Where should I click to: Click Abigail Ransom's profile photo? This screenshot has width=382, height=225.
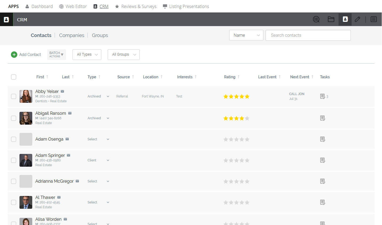click(26, 118)
